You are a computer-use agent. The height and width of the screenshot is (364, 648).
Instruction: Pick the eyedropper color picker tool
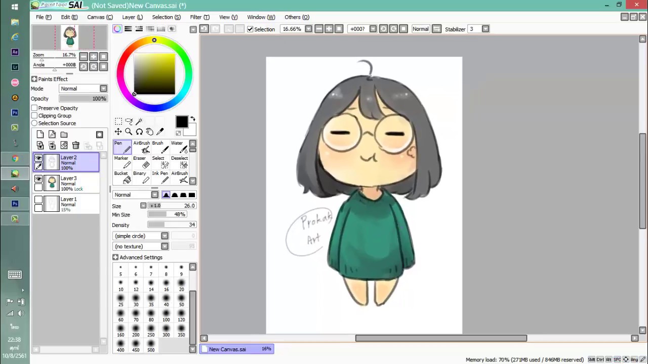pyautogui.click(x=160, y=132)
